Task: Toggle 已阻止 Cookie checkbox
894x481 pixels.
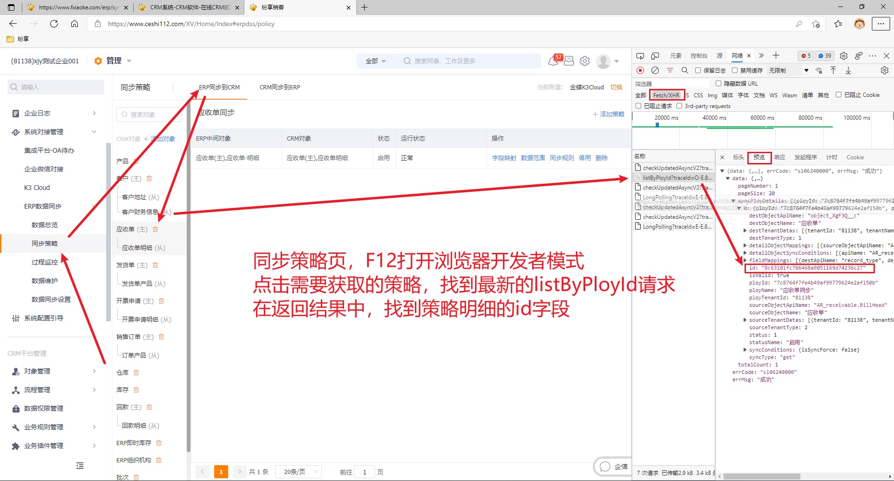Action: coord(839,95)
